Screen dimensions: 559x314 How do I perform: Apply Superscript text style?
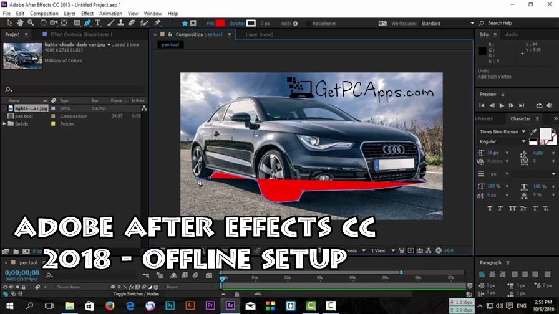pyautogui.click(x=535, y=208)
